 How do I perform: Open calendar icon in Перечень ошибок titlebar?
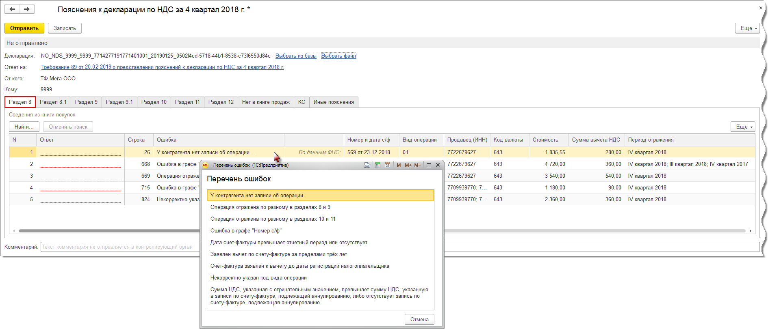(387, 165)
